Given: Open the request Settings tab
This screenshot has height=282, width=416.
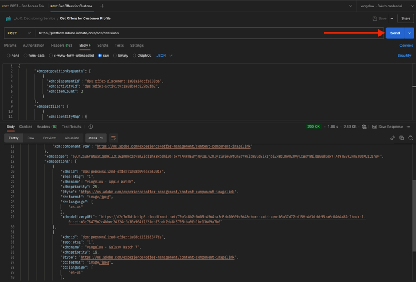Looking at the screenshot, I should 137,46.
